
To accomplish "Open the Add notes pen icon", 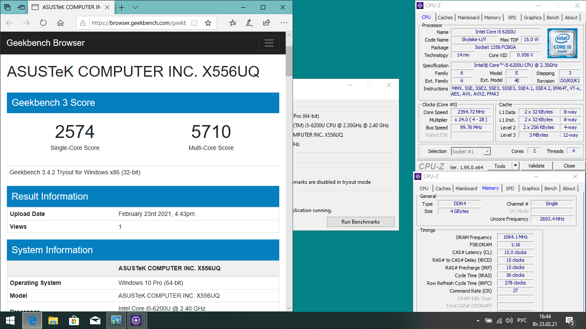I will pyautogui.click(x=249, y=23).
